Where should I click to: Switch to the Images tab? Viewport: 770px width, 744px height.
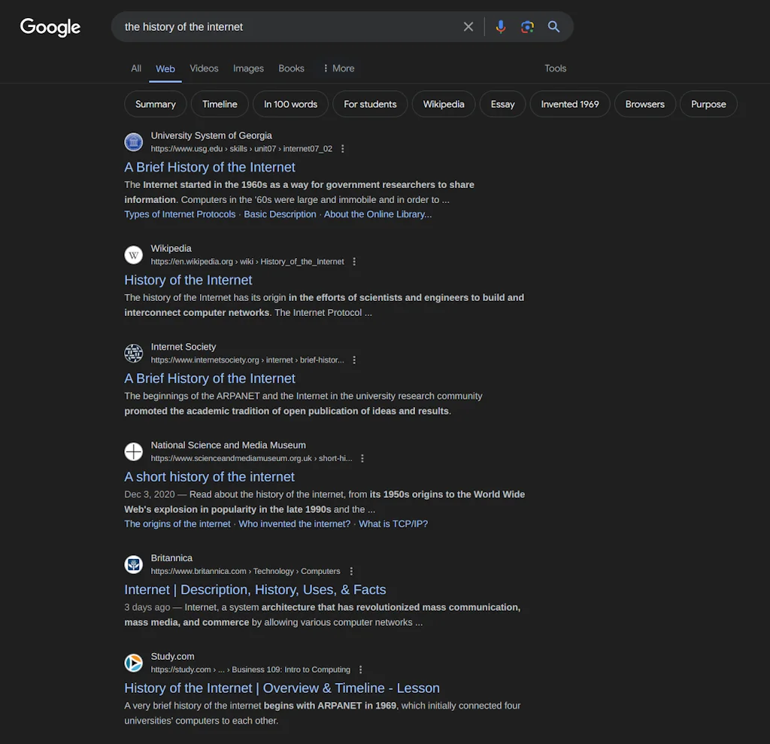coord(248,68)
